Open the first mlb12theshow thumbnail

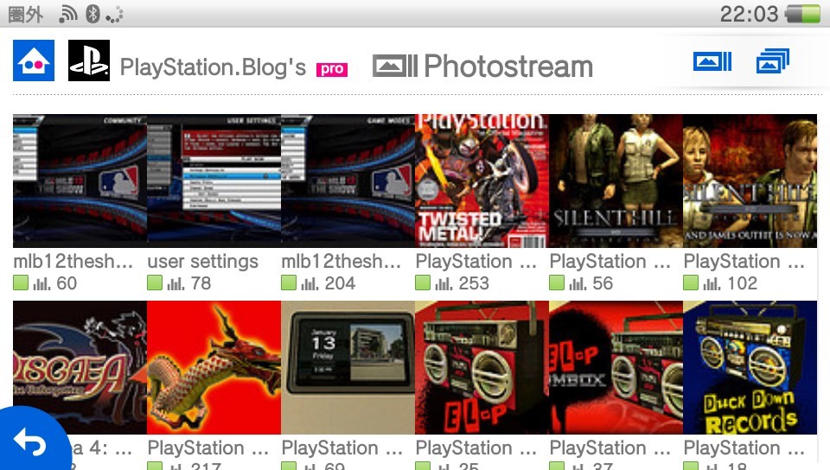80,181
